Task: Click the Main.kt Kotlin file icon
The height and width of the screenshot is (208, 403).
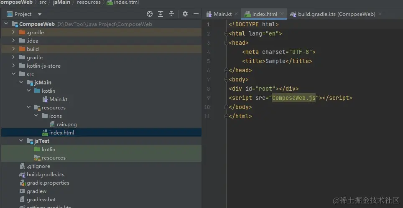Action: point(45,99)
